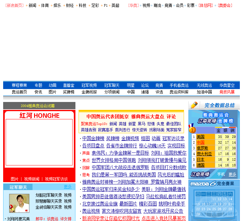This screenshot has width=243, height=221.
Task: Click 更多 in the 冠军聊天 header
Action: pos(68,187)
